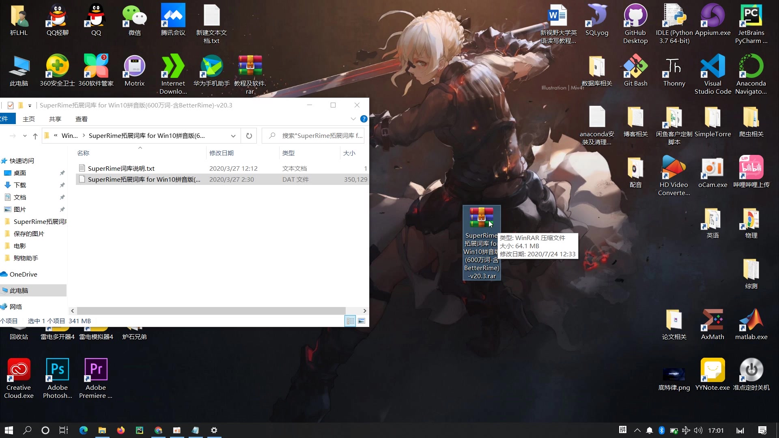Open 哔哩哔哩上传 desktop icon
This screenshot has width=779, height=438.
[751, 172]
